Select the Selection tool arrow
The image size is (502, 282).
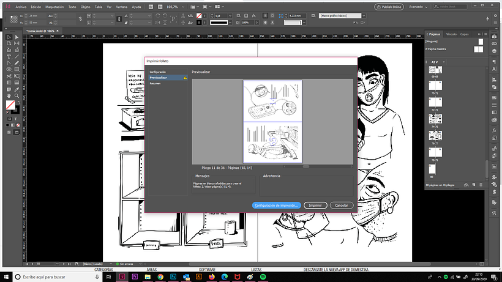(9, 37)
